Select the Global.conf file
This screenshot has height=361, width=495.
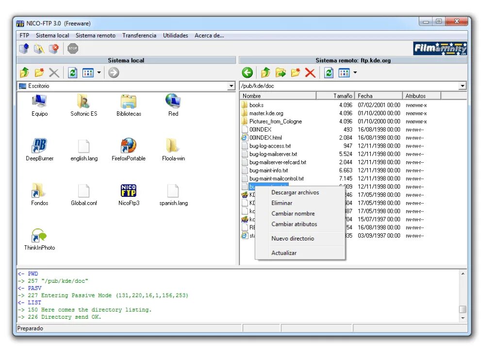tap(84, 195)
